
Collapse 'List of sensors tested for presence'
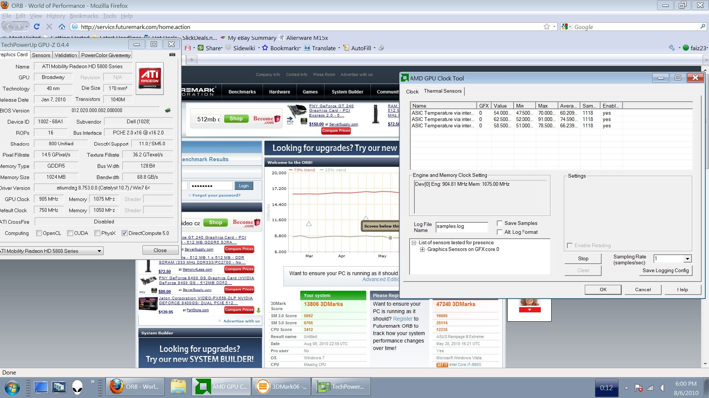(x=414, y=243)
